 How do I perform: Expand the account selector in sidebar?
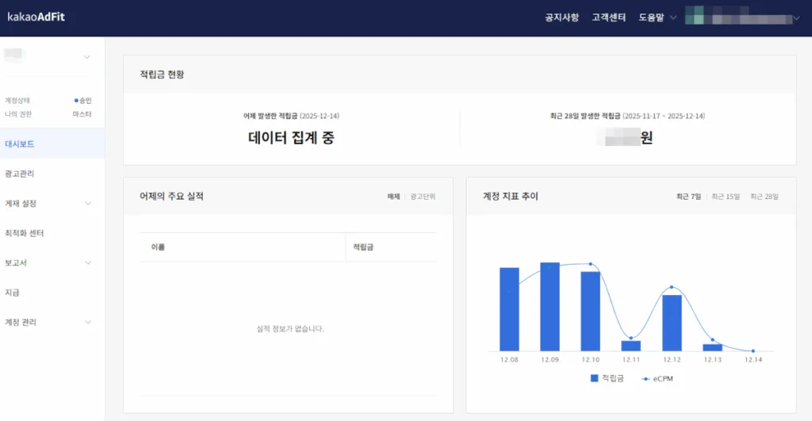(86, 57)
